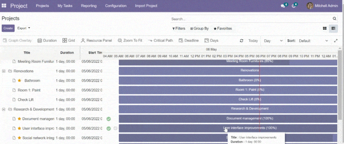Viewport: 344px width, 144px height.
Task: Toggle the Deadline option
Action: pos(189,41)
